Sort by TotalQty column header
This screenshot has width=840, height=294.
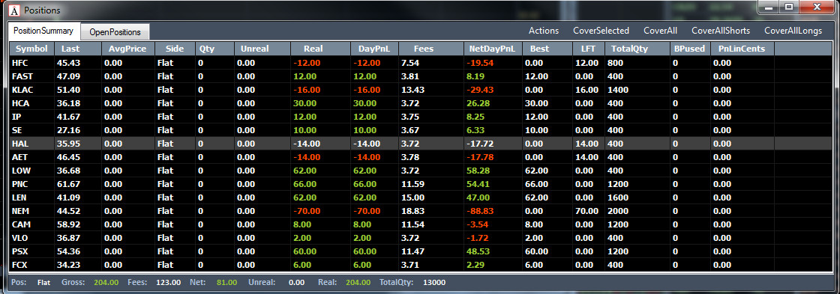click(x=637, y=49)
